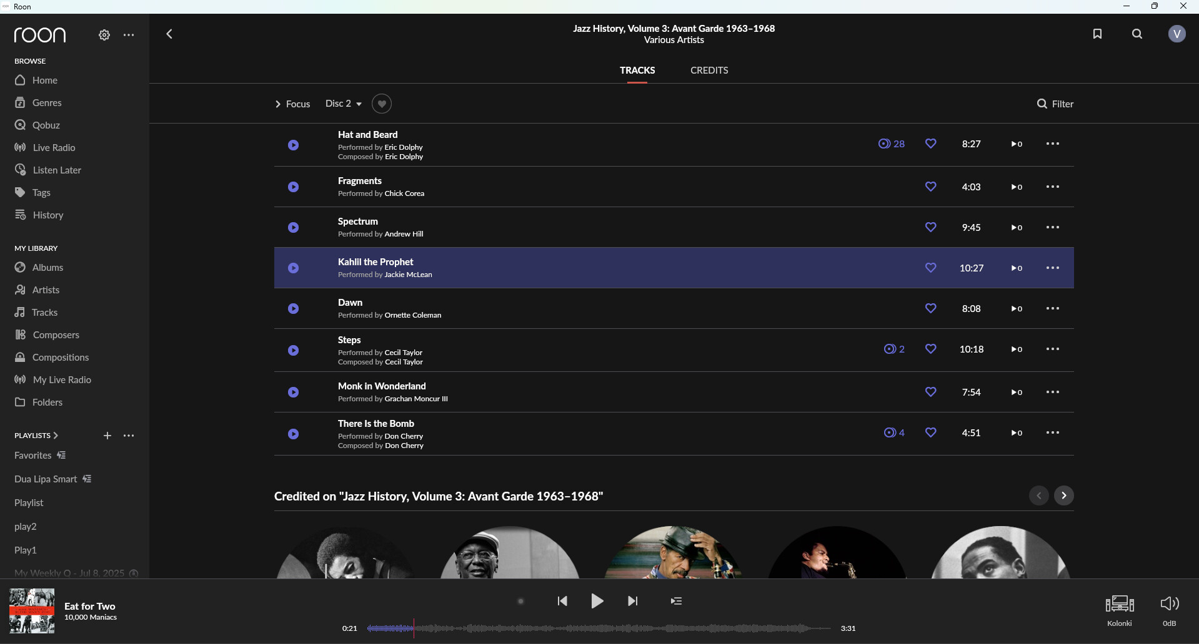
Task: Open the volume control speaker icon
Action: click(1169, 603)
